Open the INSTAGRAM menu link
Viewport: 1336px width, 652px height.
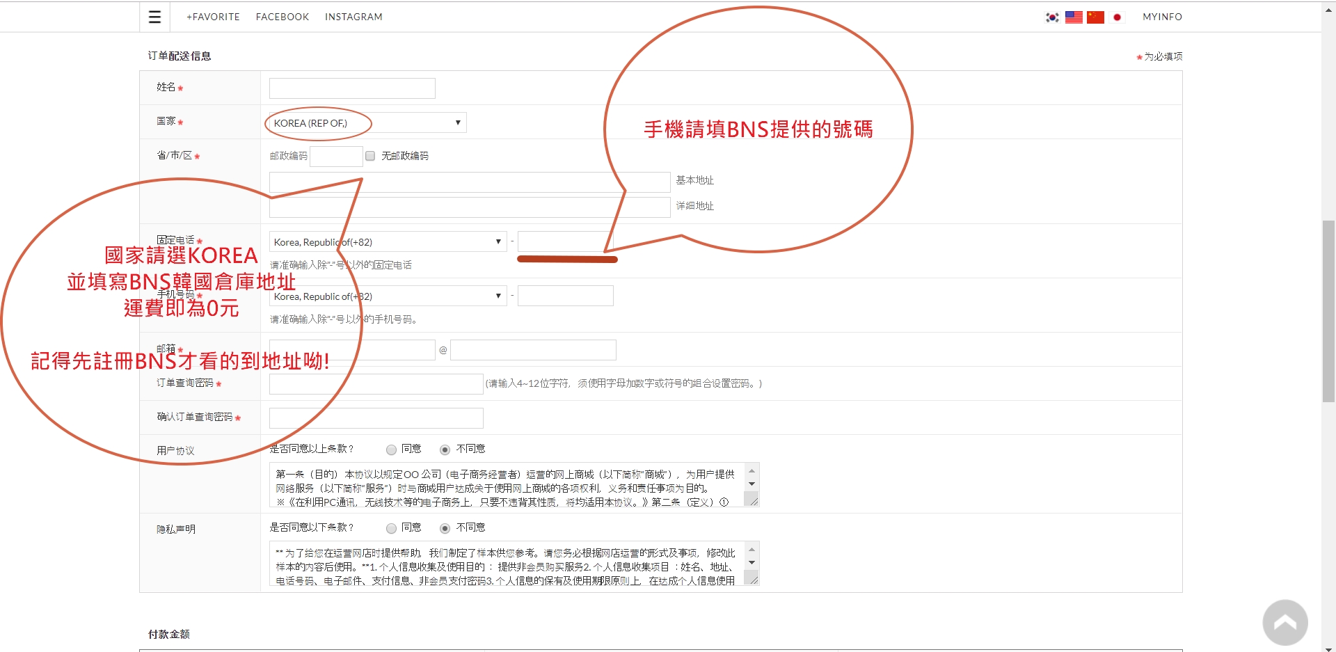coord(353,17)
